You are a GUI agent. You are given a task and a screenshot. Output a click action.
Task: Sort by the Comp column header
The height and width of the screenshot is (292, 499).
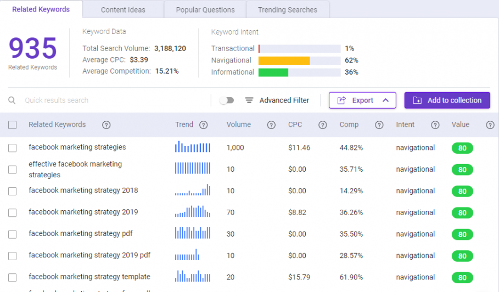pyautogui.click(x=349, y=125)
